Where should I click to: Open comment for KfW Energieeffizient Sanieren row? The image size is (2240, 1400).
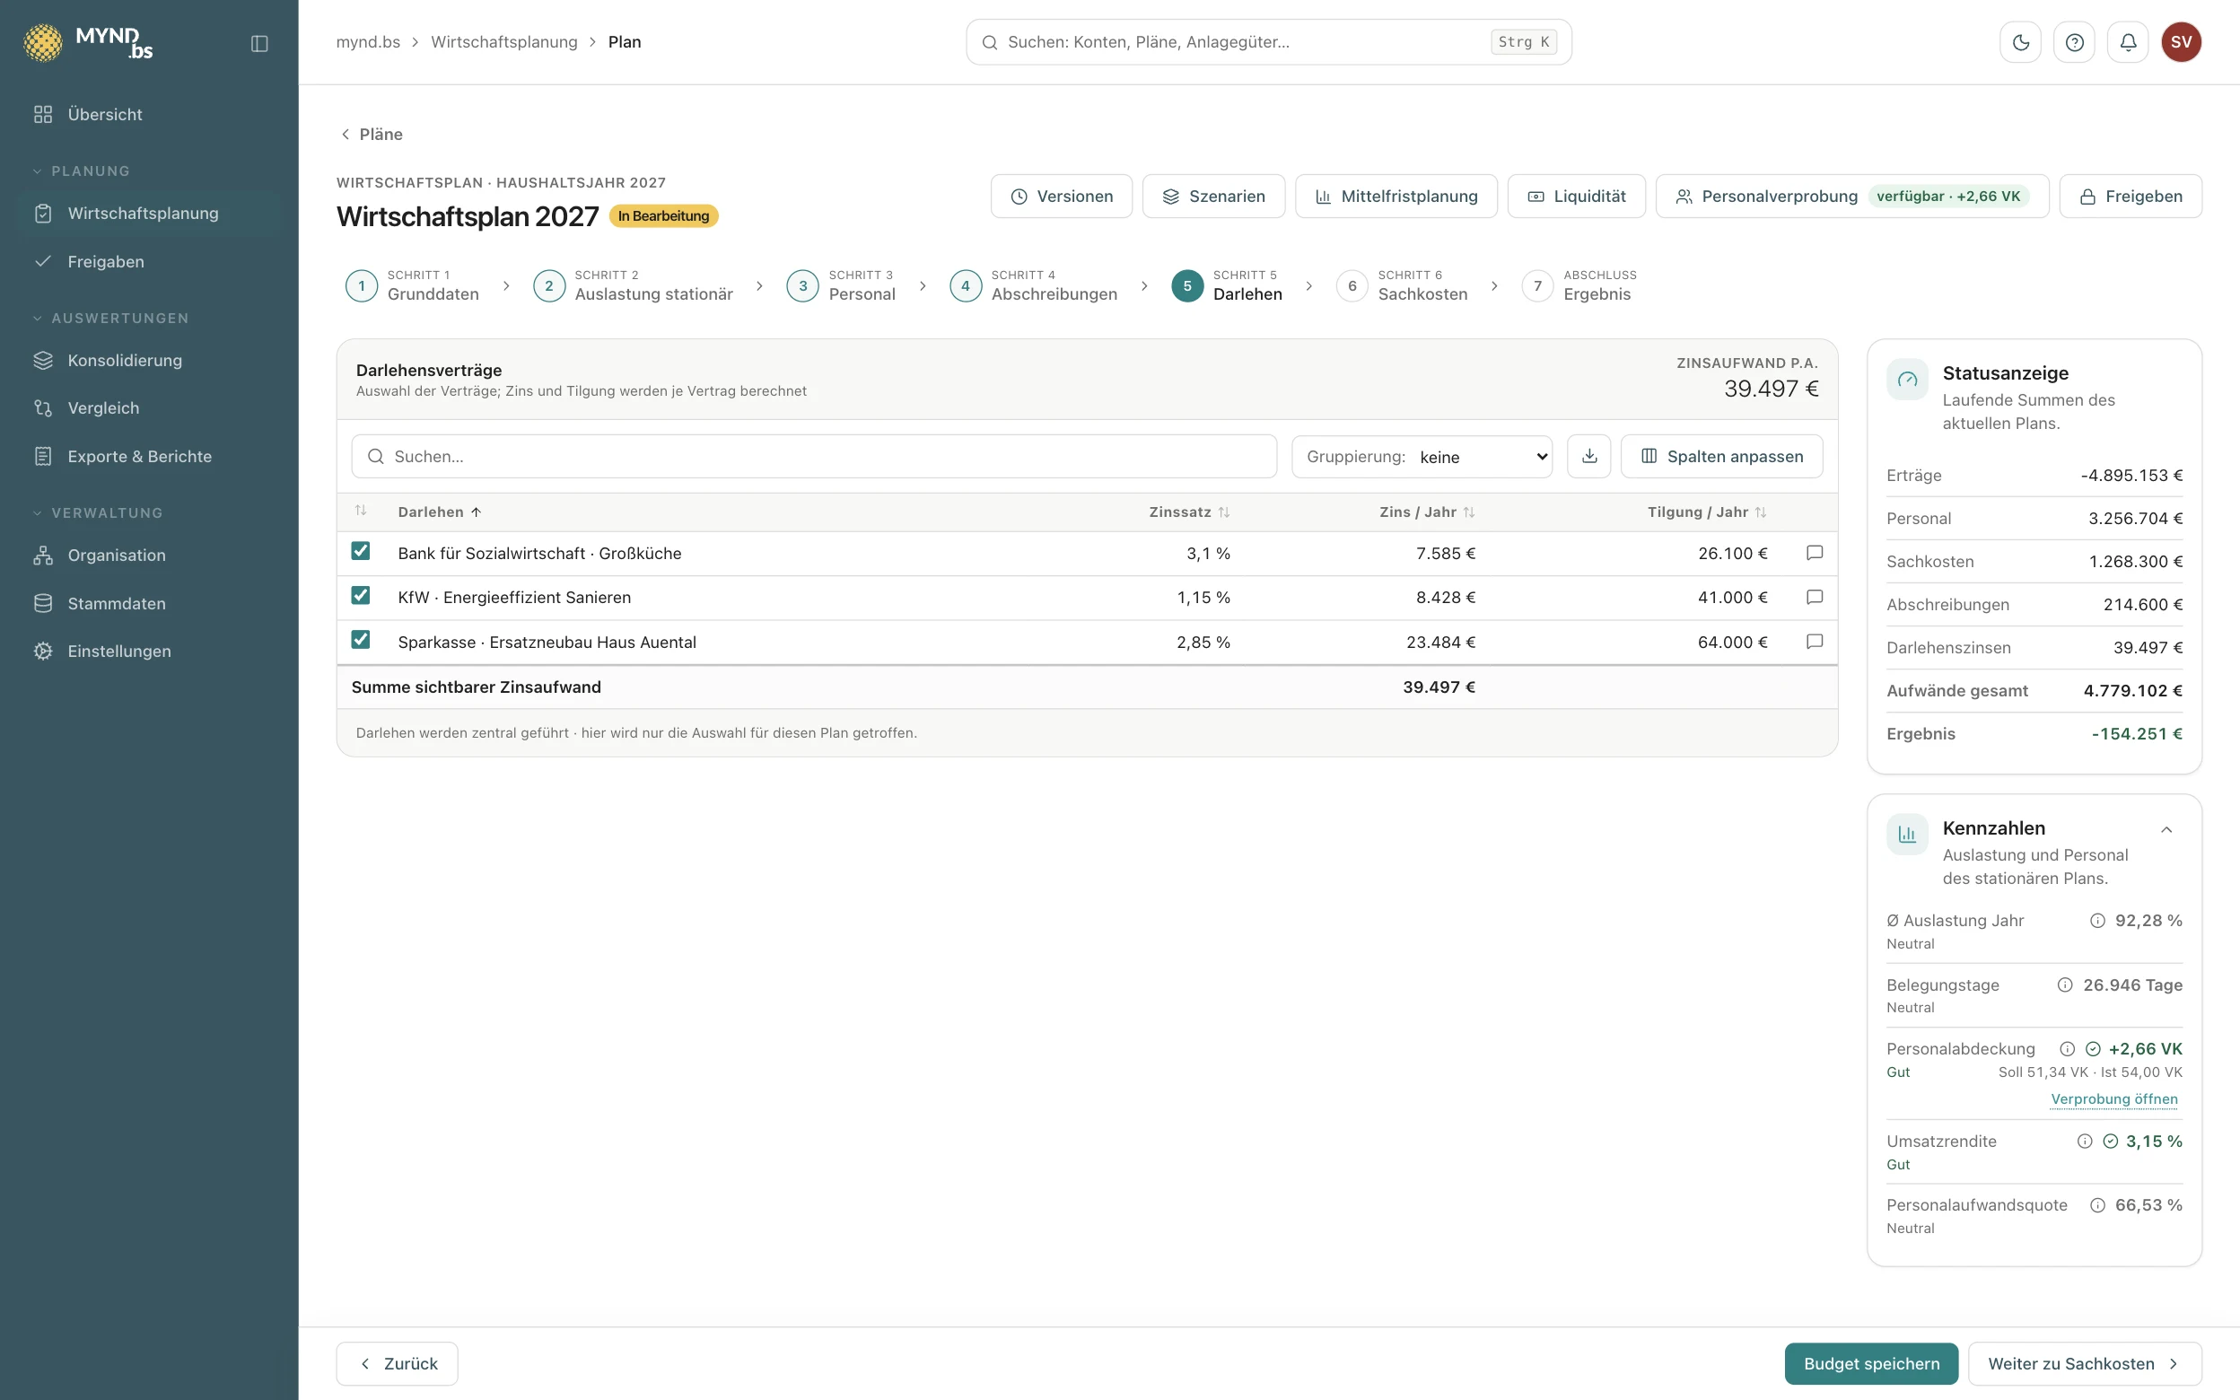(x=1815, y=597)
